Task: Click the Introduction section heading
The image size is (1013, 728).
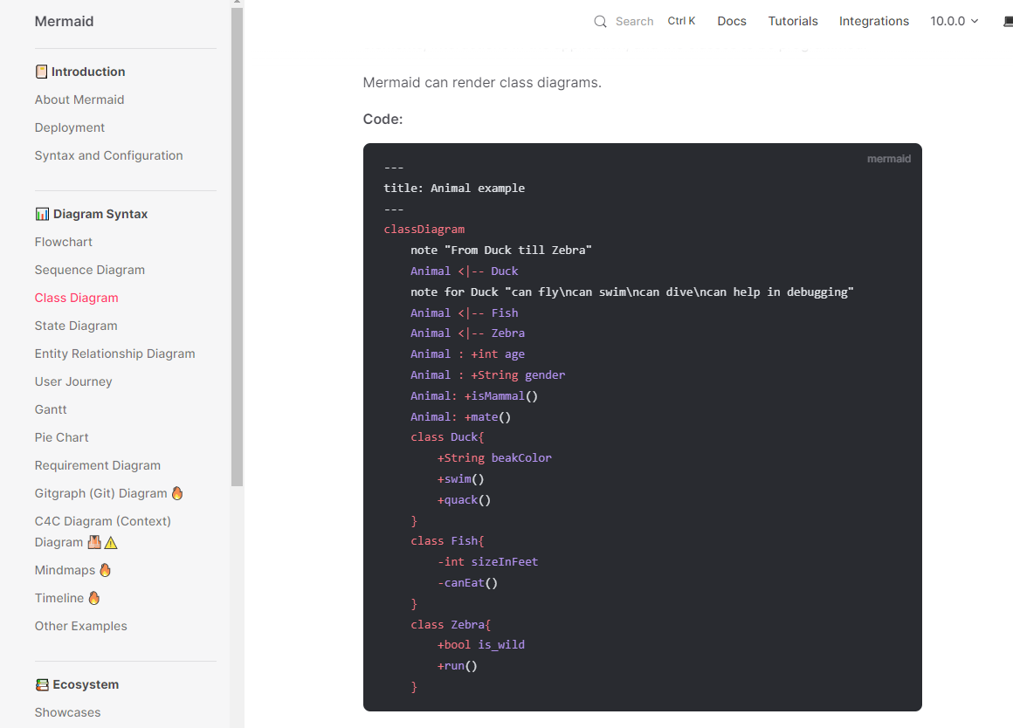Action: 88,72
